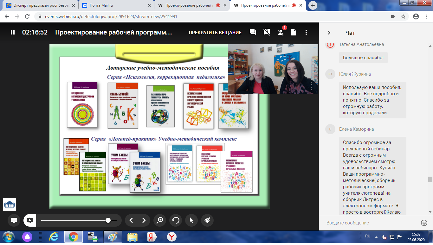Open the three-dot more options menu
433x245 pixels.
click(306, 32)
